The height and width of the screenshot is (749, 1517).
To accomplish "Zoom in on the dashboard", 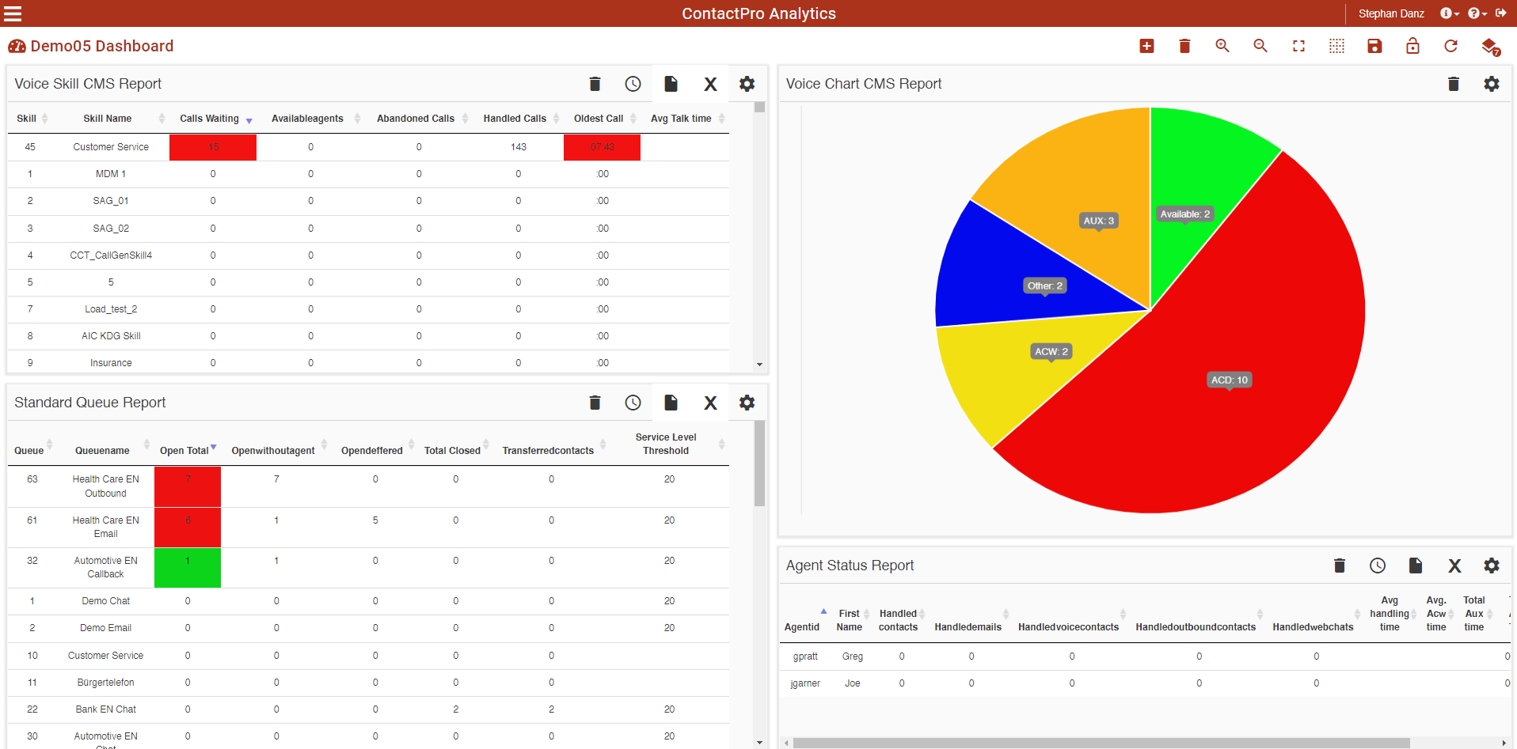I will 1222,46.
